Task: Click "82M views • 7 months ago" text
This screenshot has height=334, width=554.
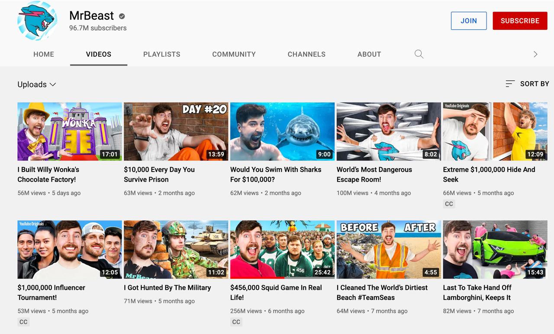Action: 479,311
